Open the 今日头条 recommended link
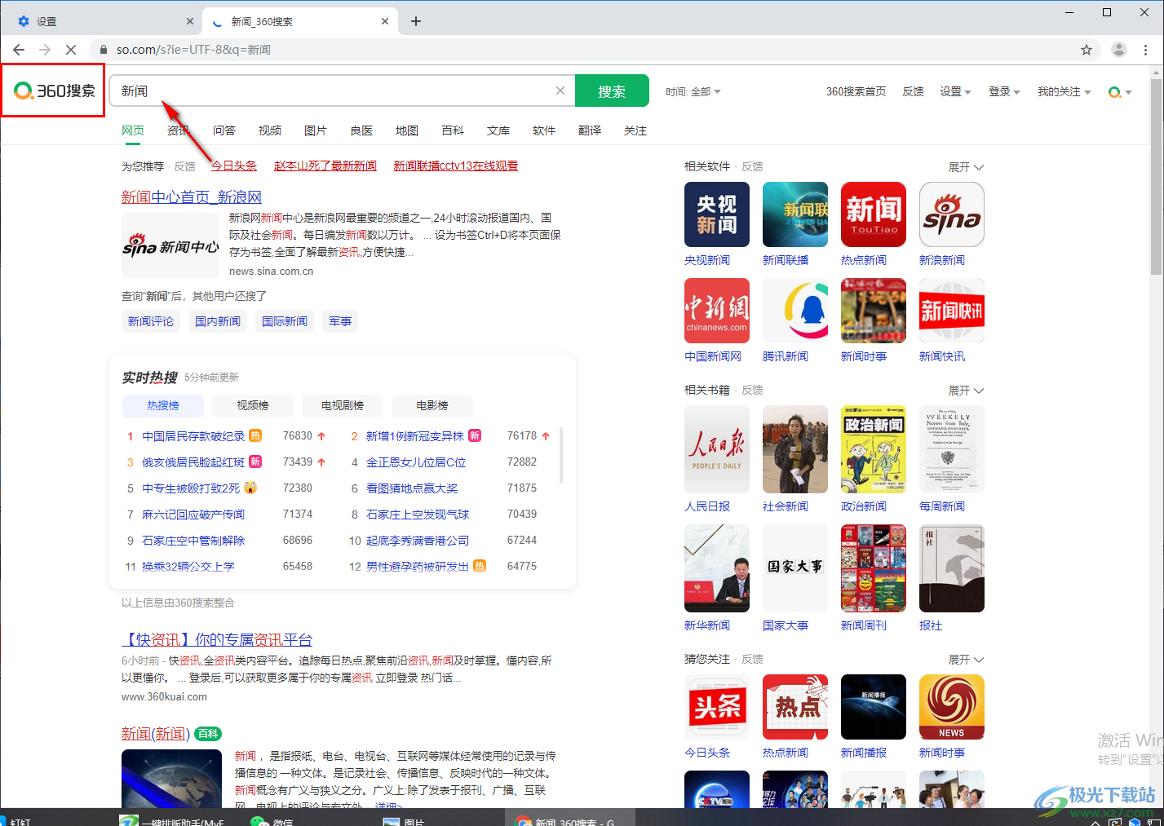This screenshot has height=826, width=1164. (234, 166)
